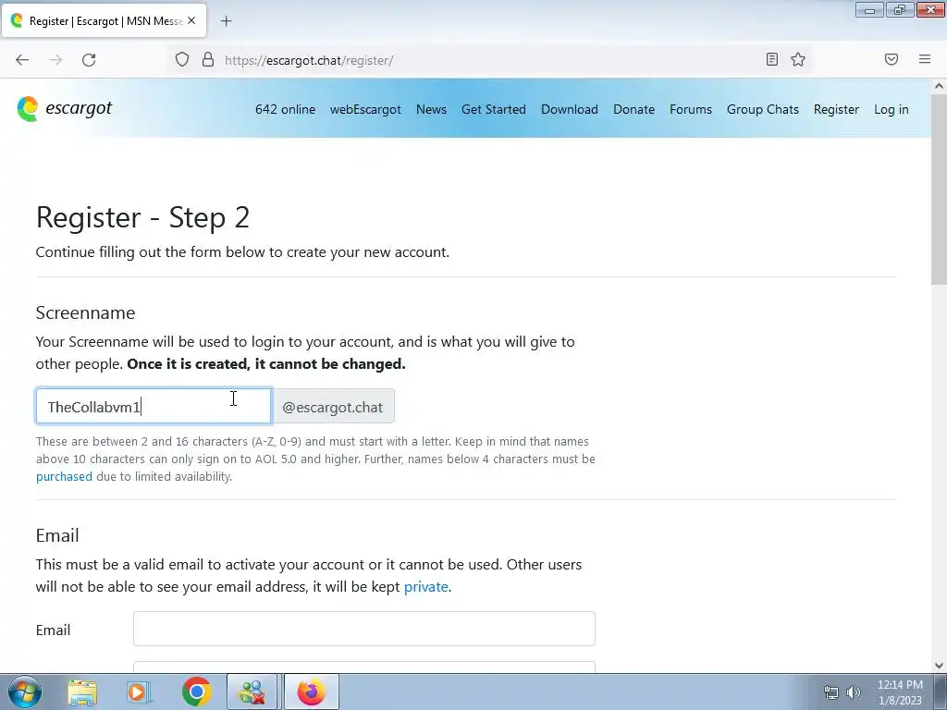The image size is (947, 710).
Task: Click the Register - Step 2 heading
Action: [142, 217]
